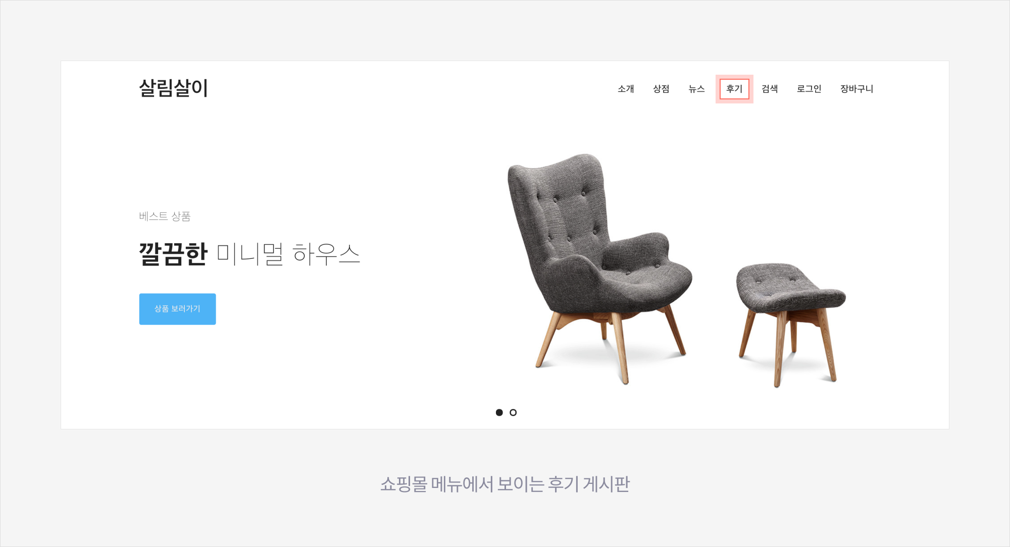Open the 뉴스 menu item

[696, 89]
